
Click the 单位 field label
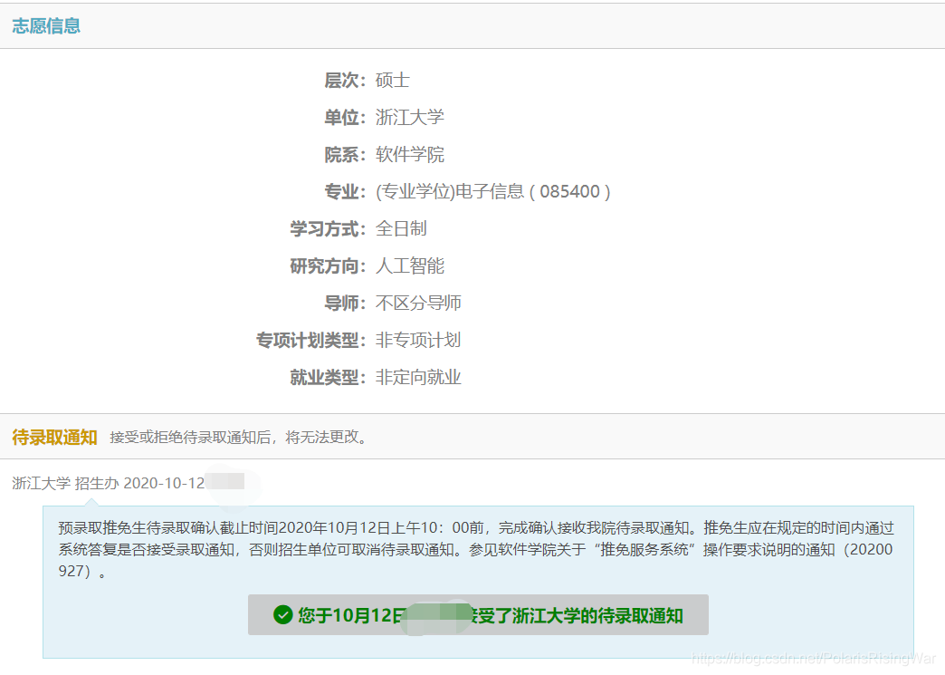point(346,117)
